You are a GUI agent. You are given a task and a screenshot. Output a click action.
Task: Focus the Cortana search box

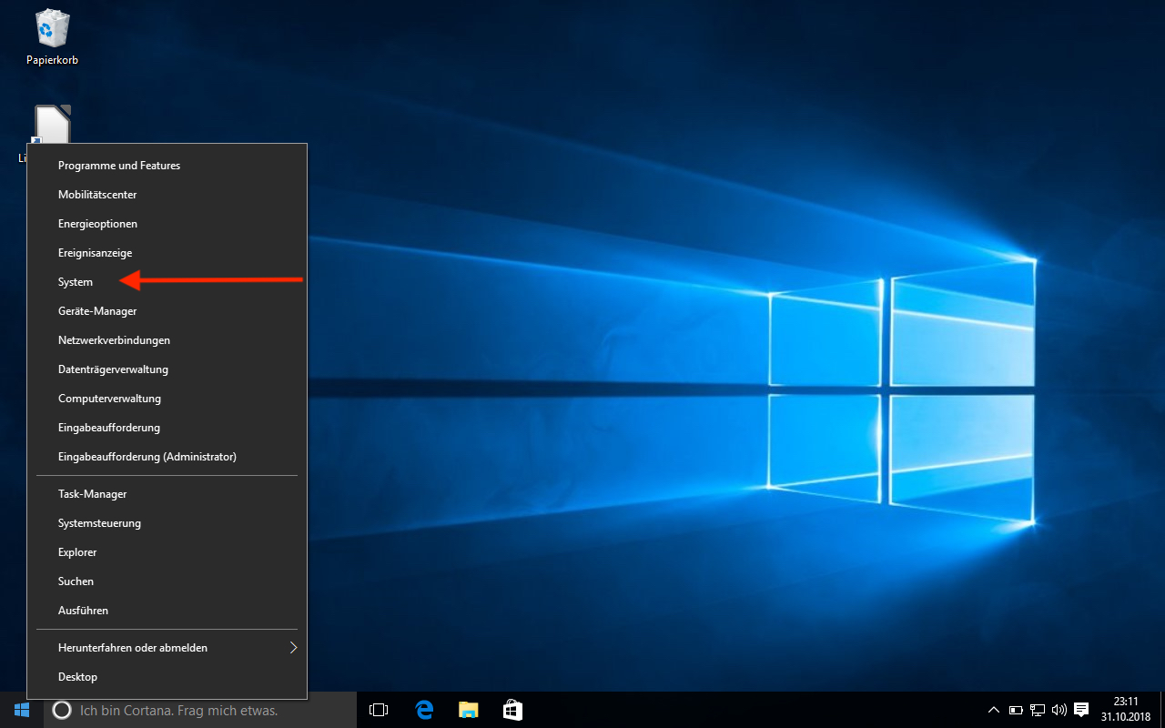coord(200,710)
